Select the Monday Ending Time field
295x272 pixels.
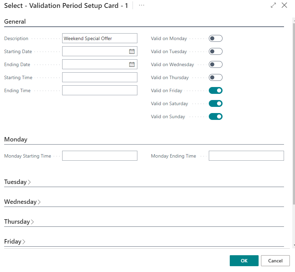246,156
